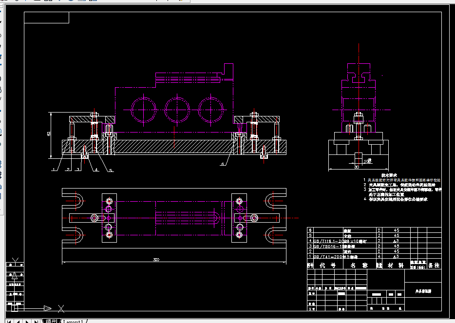Select the 80 width dimension in side view
The image size is (455, 323).
click(357, 167)
